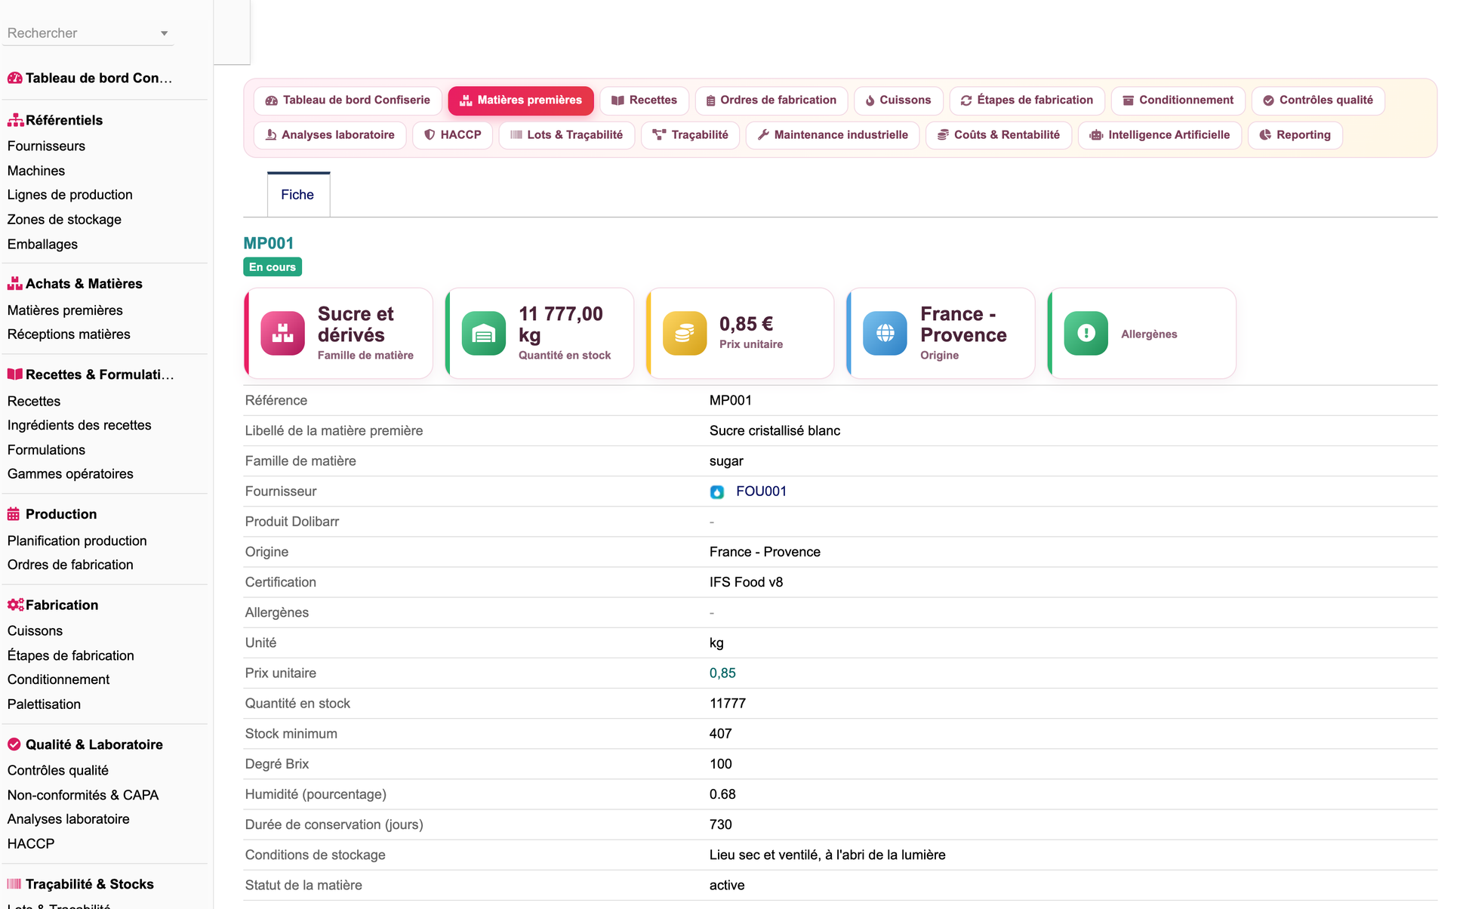Open Réceptions matières in sidebar

69,334
